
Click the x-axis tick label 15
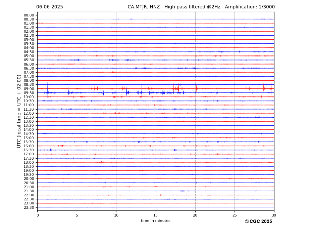156,215
